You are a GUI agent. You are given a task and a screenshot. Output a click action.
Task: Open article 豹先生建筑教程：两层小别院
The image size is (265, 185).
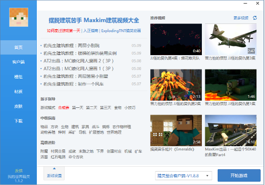point(71,46)
